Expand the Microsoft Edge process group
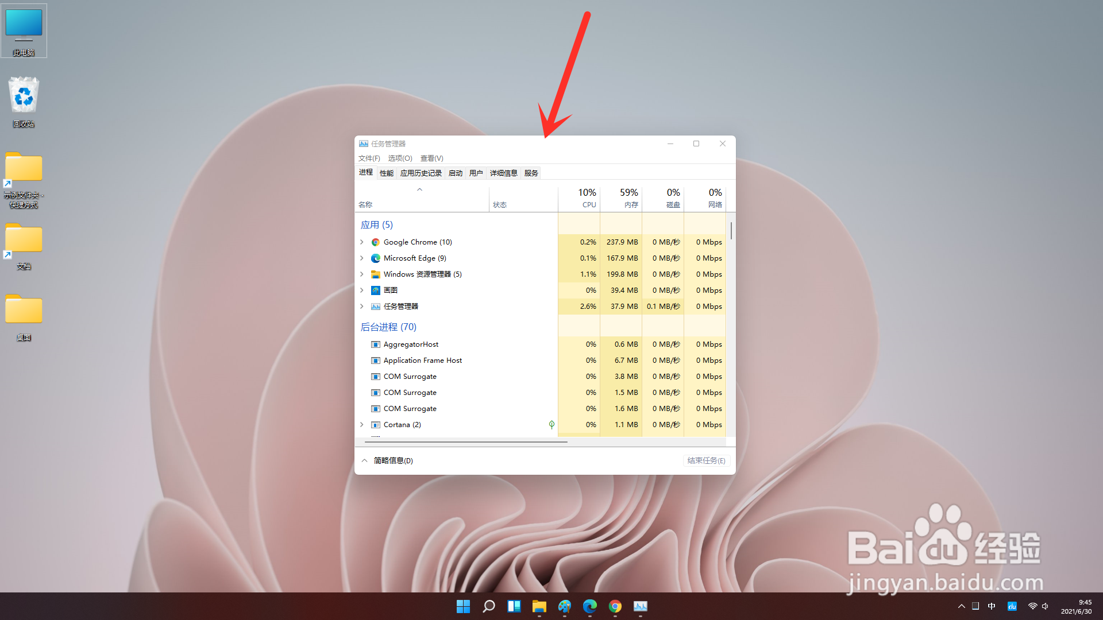The image size is (1103, 620). 362,258
